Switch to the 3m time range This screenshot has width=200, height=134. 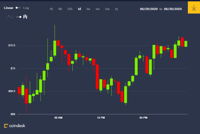click(107, 9)
